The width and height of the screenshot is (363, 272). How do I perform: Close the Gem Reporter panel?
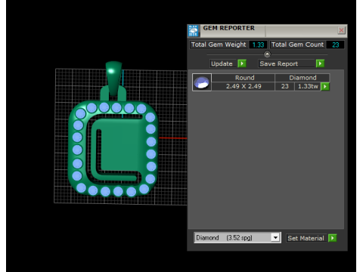point(341,30)
